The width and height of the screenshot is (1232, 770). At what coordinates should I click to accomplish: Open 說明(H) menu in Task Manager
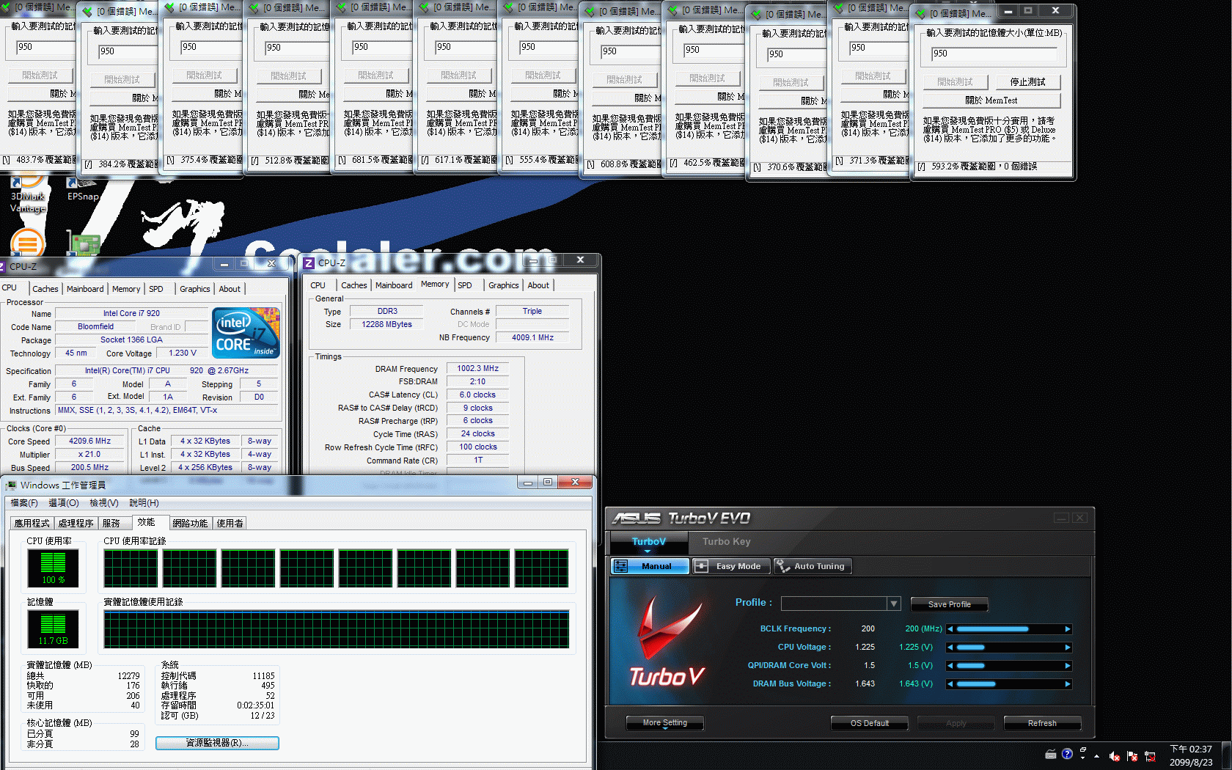tap(144, 503)
